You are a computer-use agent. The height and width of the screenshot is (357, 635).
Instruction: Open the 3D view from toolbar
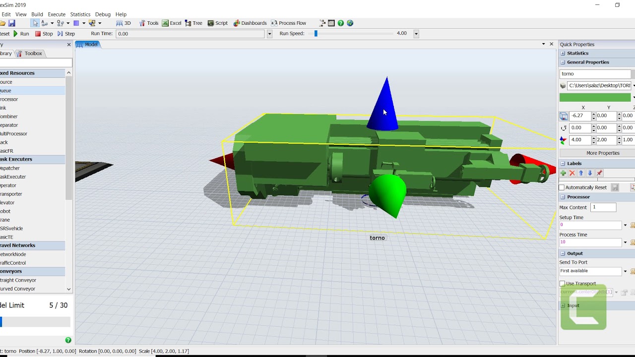(124, 23)
